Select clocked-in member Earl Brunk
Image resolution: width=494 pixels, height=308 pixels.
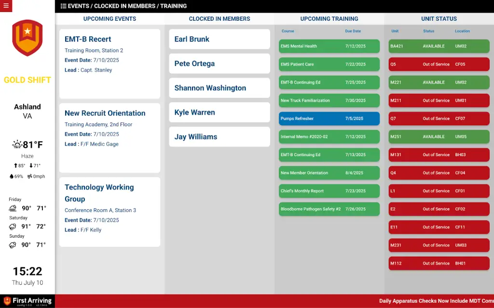[x=220, y=39]
